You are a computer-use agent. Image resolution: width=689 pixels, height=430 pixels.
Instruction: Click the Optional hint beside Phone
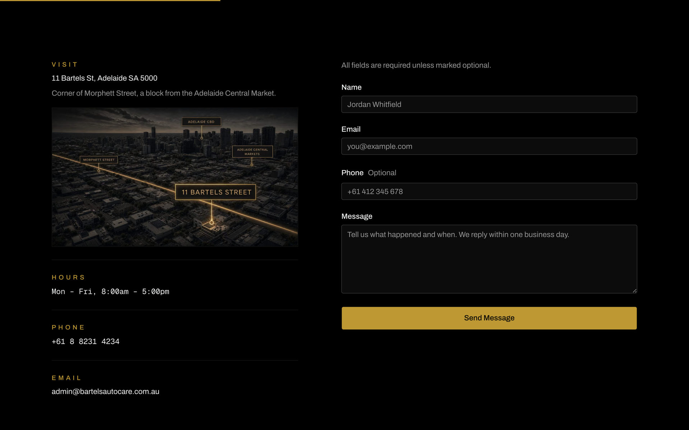tap(382, 173)
